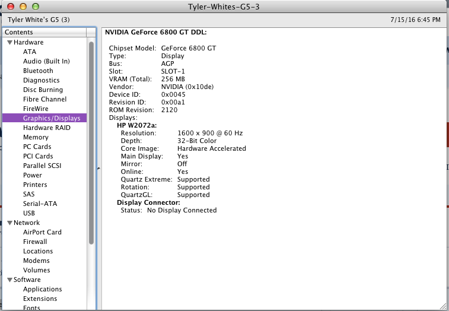
Task: Click the Network category label
Action: click(x=27, y=223)
